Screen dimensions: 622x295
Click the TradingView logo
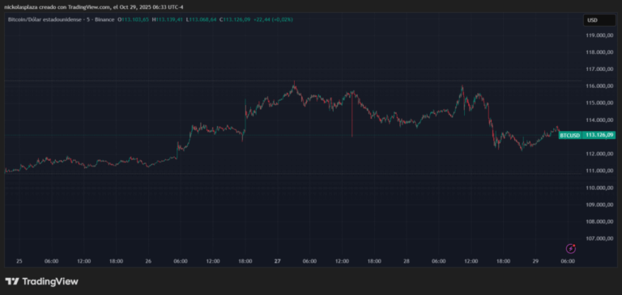click(41, 281)
